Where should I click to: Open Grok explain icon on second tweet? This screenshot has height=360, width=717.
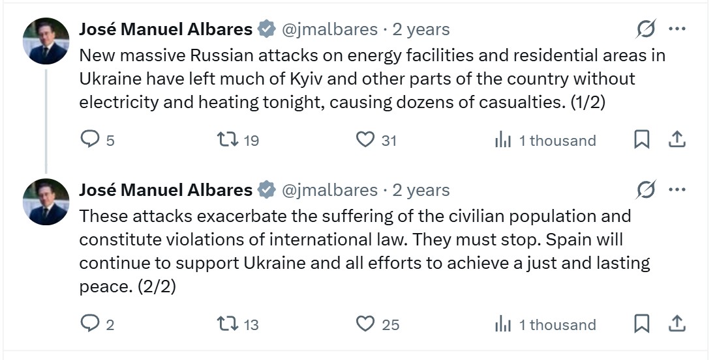646,190
